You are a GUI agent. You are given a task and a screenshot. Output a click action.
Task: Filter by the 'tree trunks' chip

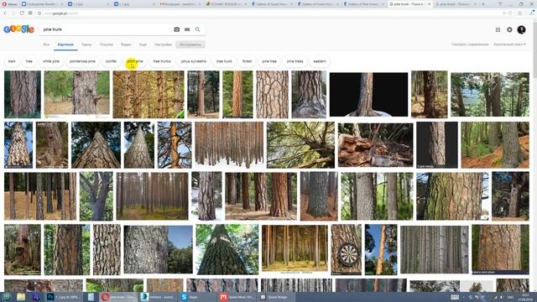(162, 61)
